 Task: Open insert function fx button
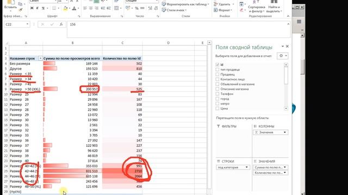tap(61, 24)
